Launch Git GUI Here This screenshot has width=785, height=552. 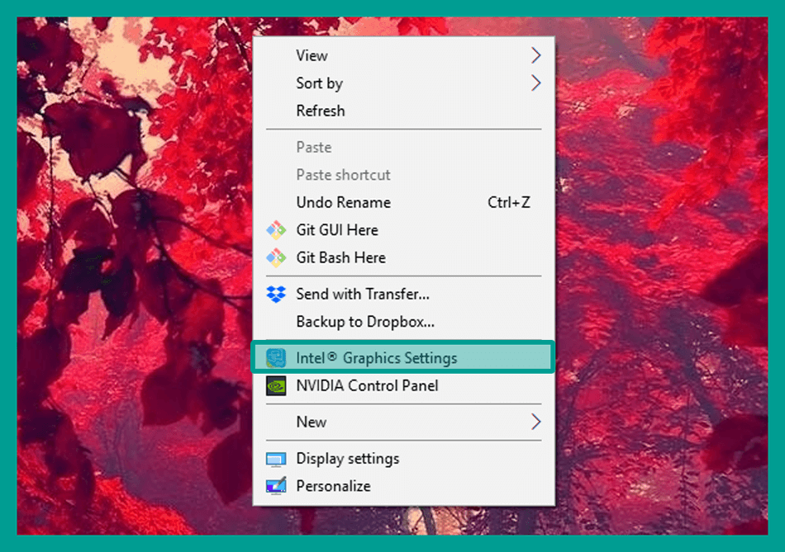click(403, 230)
